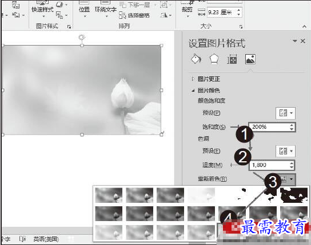Screen dimensions: 311x245
Task: Open the 重新着色(R) recolor dropdown
Action: (x=287, y=179)
